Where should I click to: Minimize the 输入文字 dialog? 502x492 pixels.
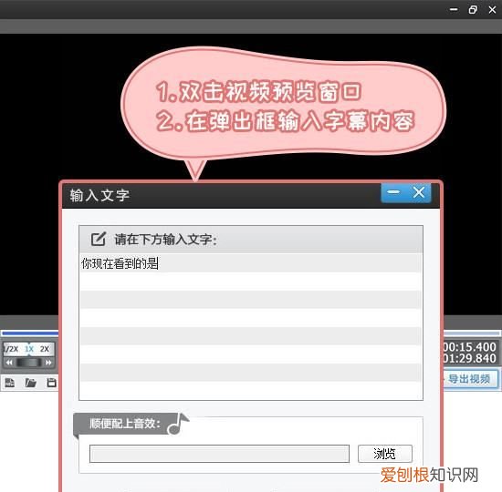coord(393,192)
